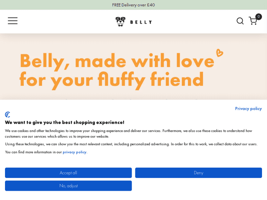Follow the inline privacy policy link
Viewport: 267px width, 200px height.
[74, 152]
